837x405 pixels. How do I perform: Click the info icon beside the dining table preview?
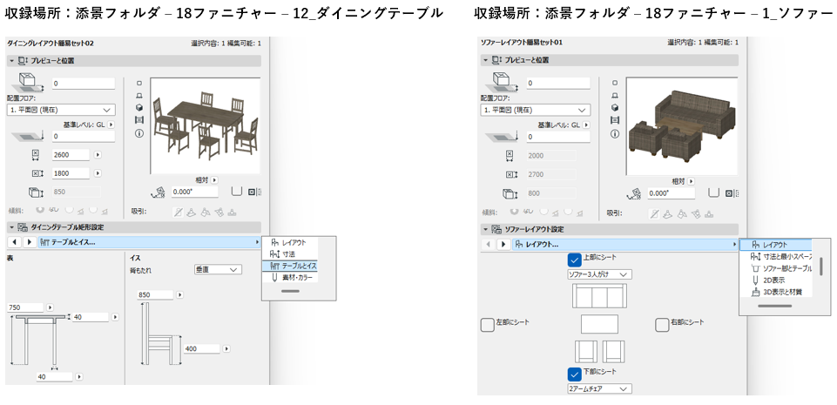coord(139,133)
